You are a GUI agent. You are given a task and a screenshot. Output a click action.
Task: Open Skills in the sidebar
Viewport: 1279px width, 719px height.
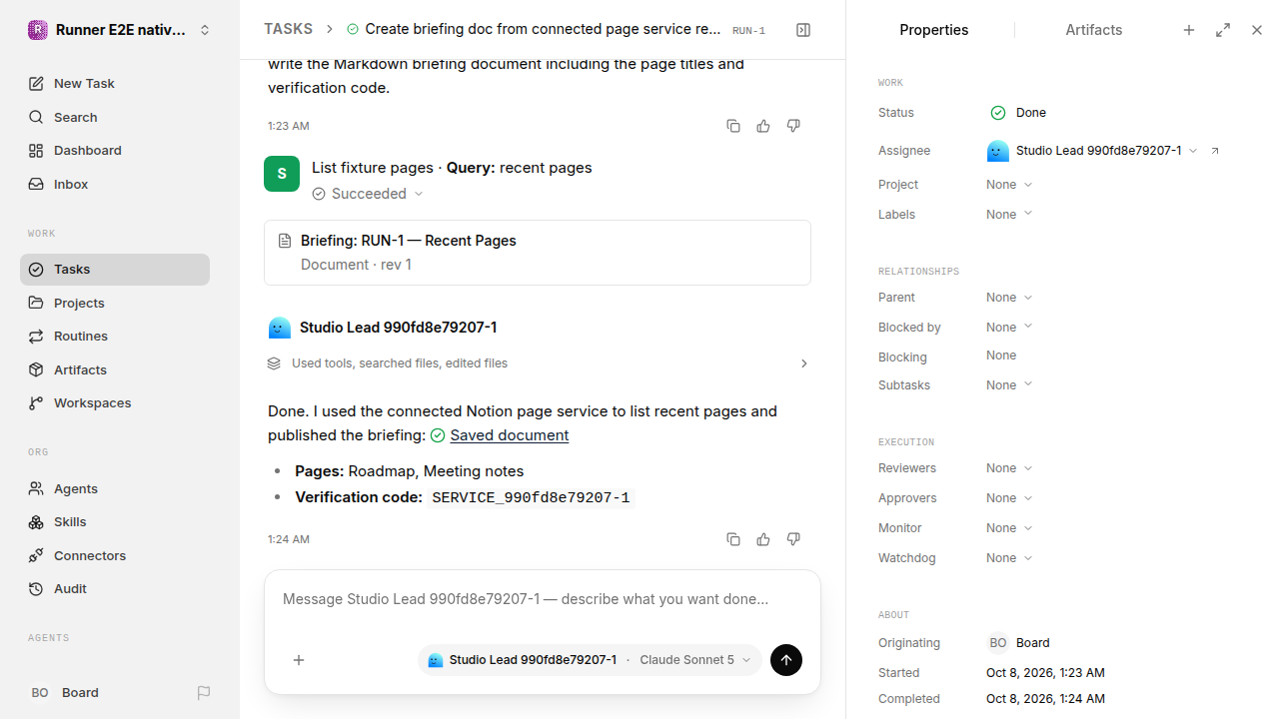coord(115,522)
